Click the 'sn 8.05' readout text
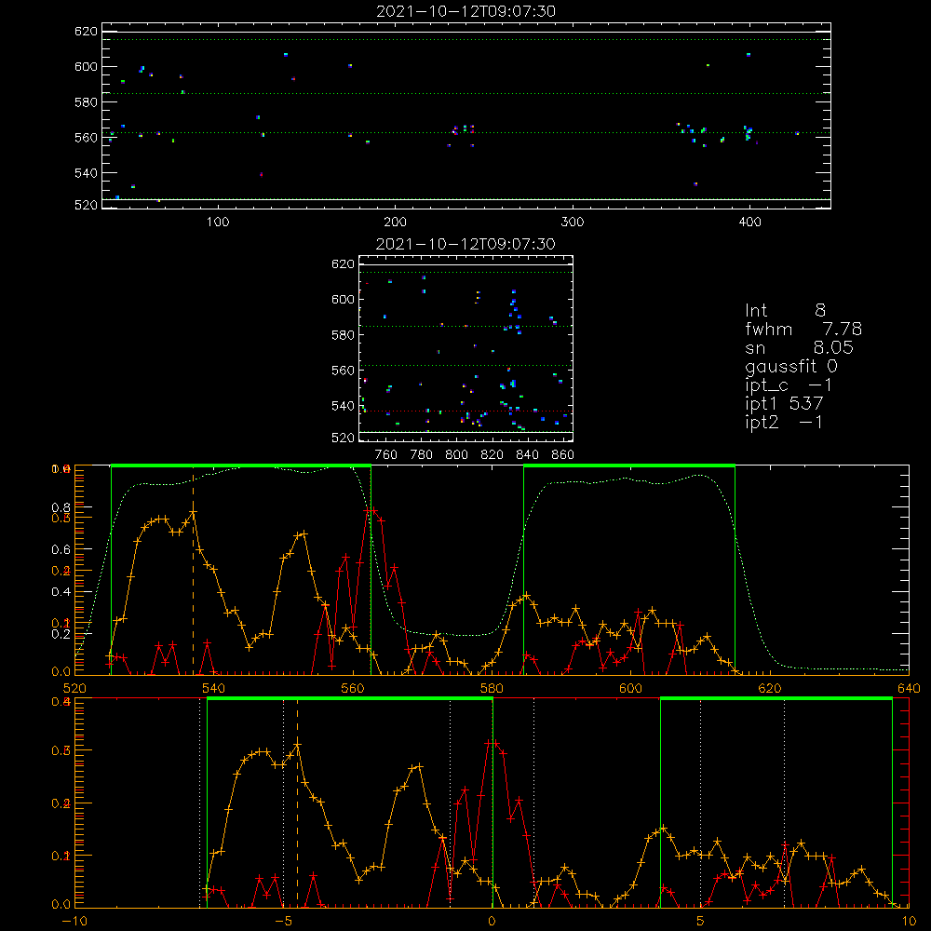 pos(799,347)
